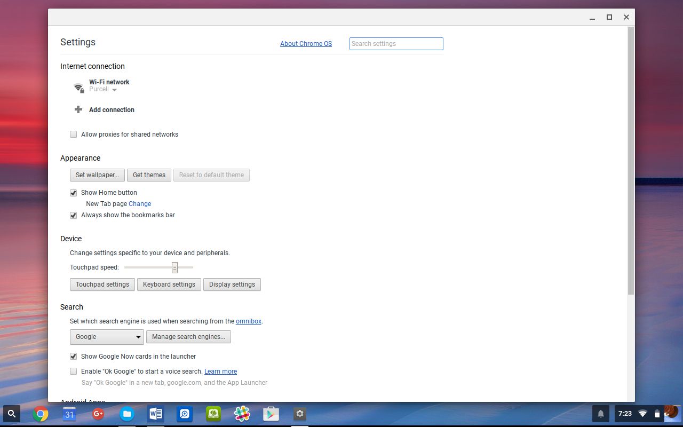
Task: Click Add connection
Action: point(112,110)
